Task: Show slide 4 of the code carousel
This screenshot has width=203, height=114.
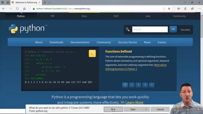Action: (145, 85)
